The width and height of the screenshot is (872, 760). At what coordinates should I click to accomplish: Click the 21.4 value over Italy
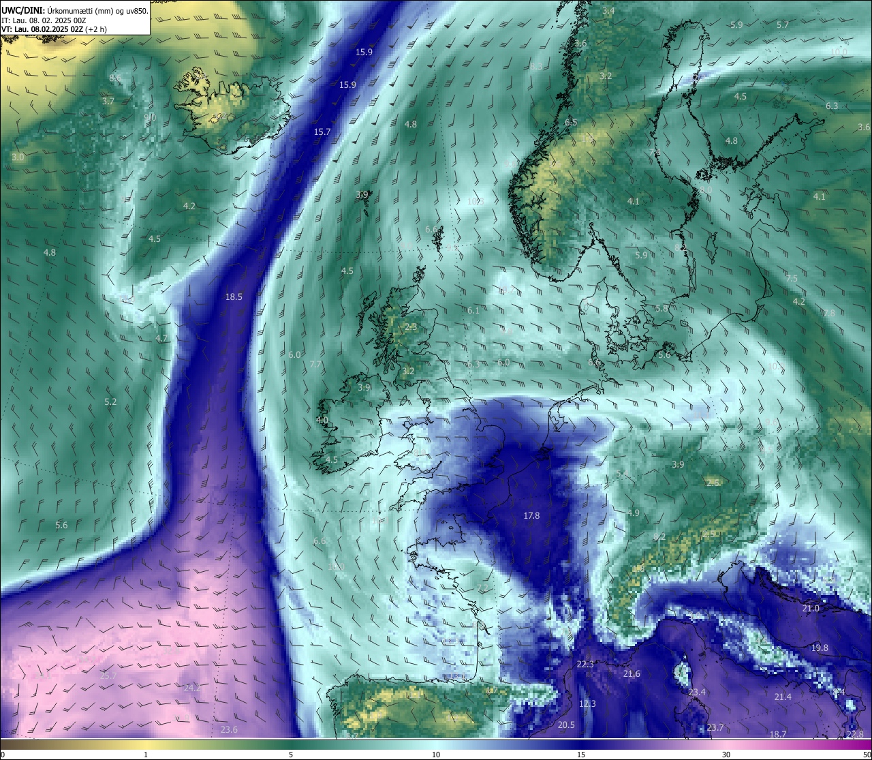point(783,697)
